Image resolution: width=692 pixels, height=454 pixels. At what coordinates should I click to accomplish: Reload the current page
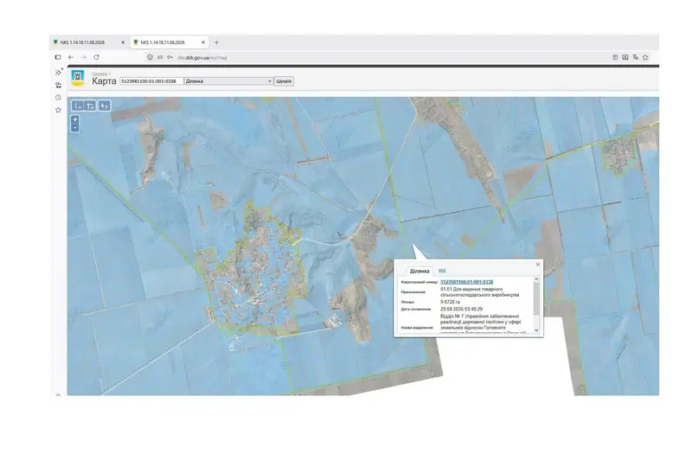click(x=96, y=57)
